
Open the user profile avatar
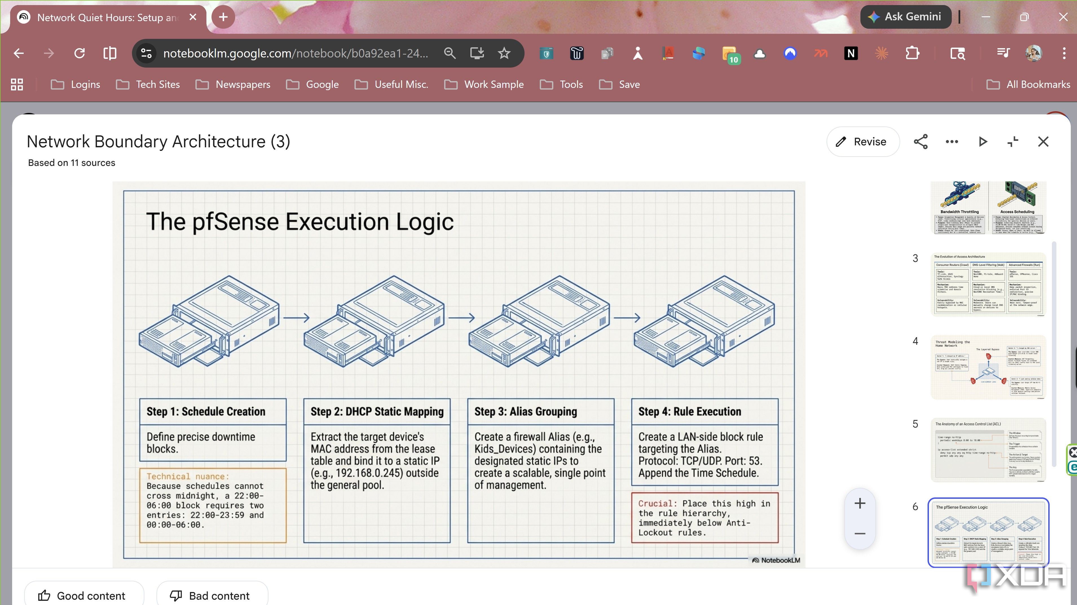coord(1034,54)
